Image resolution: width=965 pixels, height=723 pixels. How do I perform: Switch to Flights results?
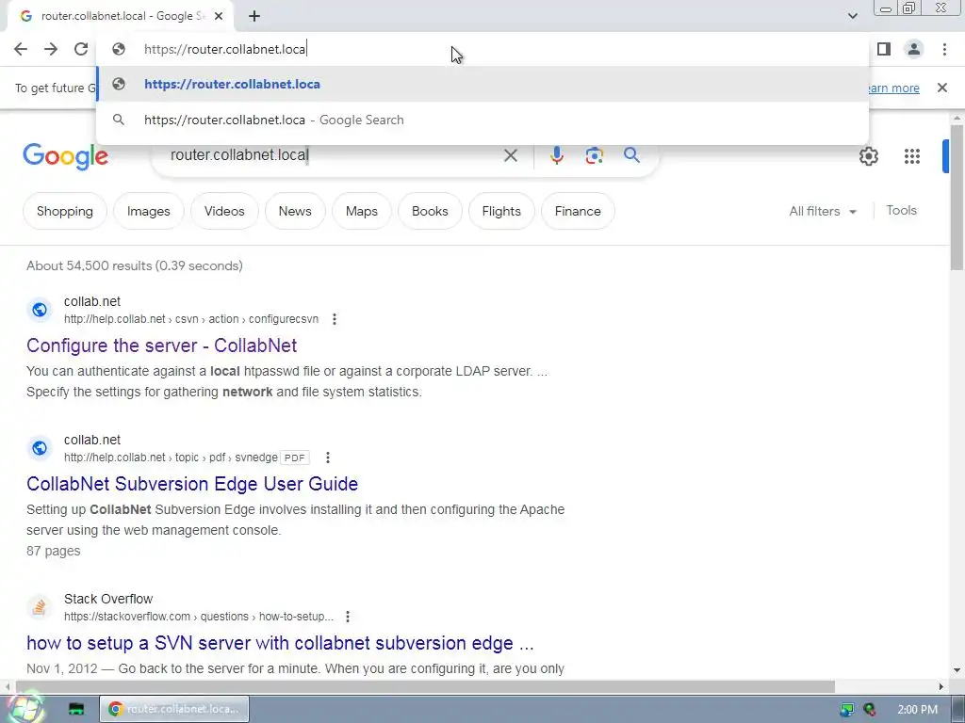click(x=501, y=211)
